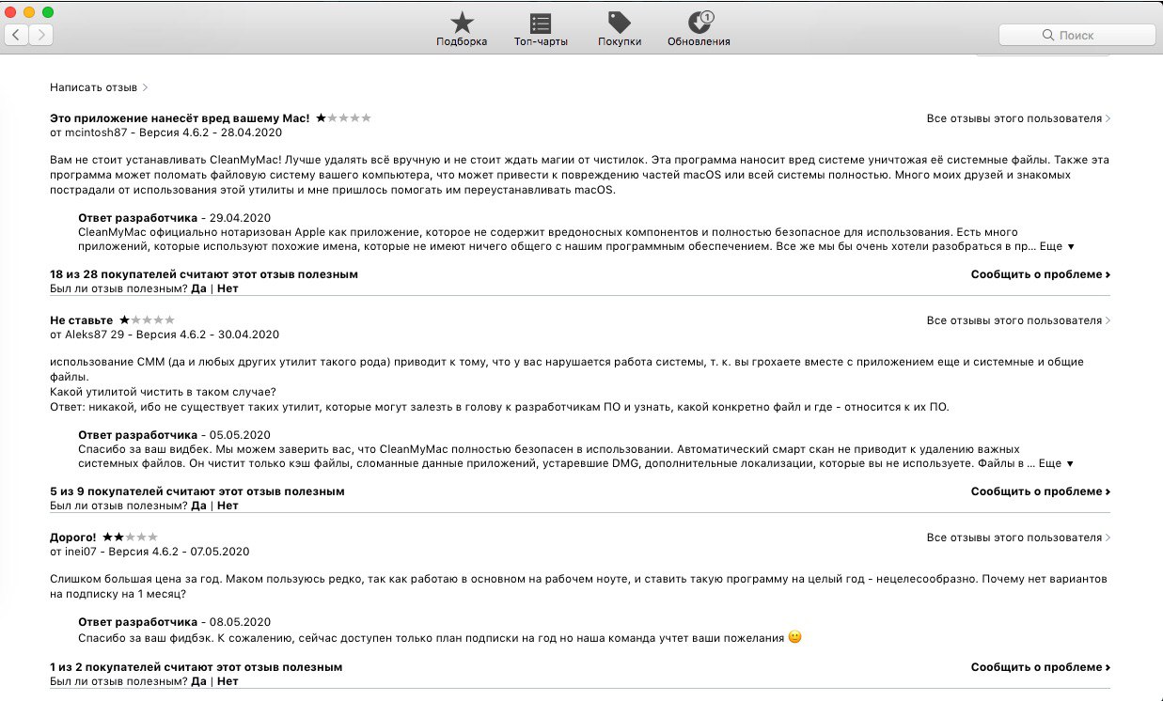The width and height of the screenshot is (1163, 701).
Task: Click the chevron next to Написать отзыв
Action: (145, 87)
